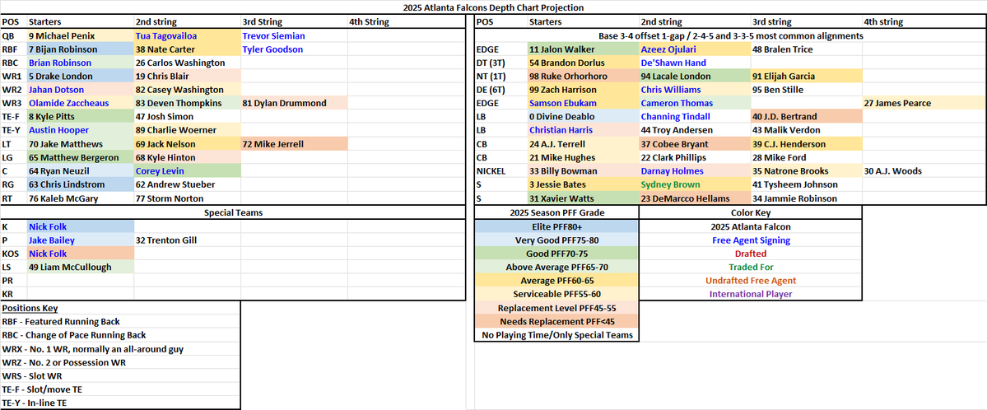Select 'Nick Folk' in the K row
This screenshot has height=410, width=987.
point(81,226)
